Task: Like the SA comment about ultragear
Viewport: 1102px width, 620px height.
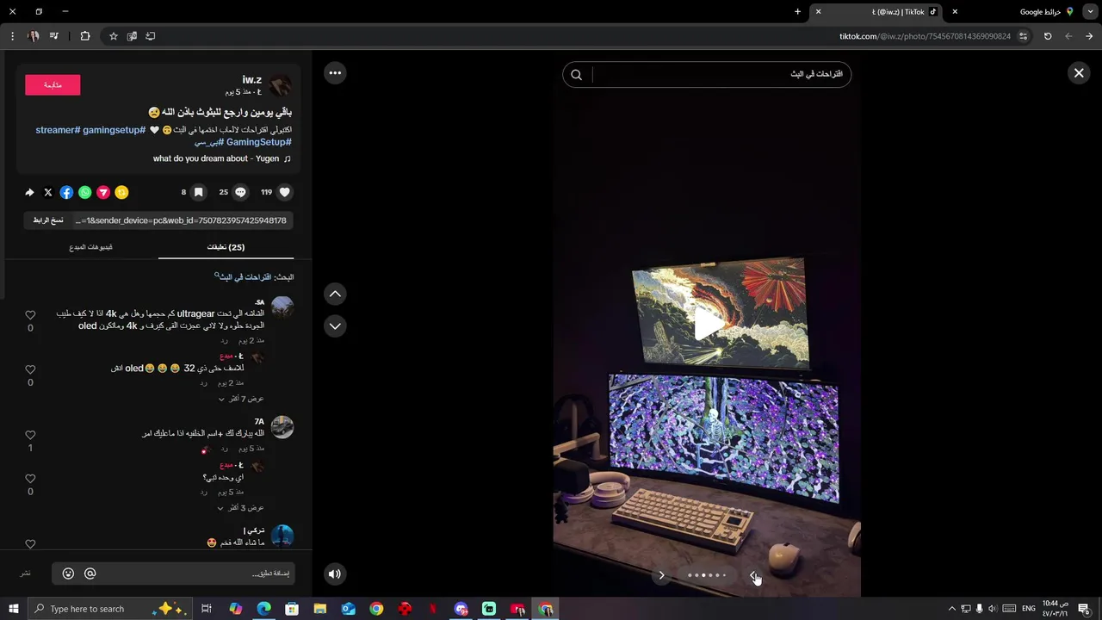Action: click(x=30, y=315)
